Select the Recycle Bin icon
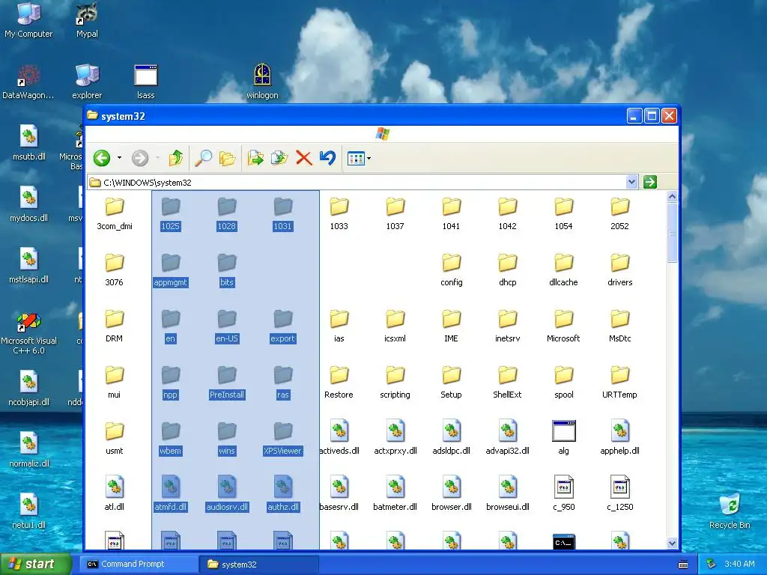Screen dimensions: 767x575 point(730,512)
